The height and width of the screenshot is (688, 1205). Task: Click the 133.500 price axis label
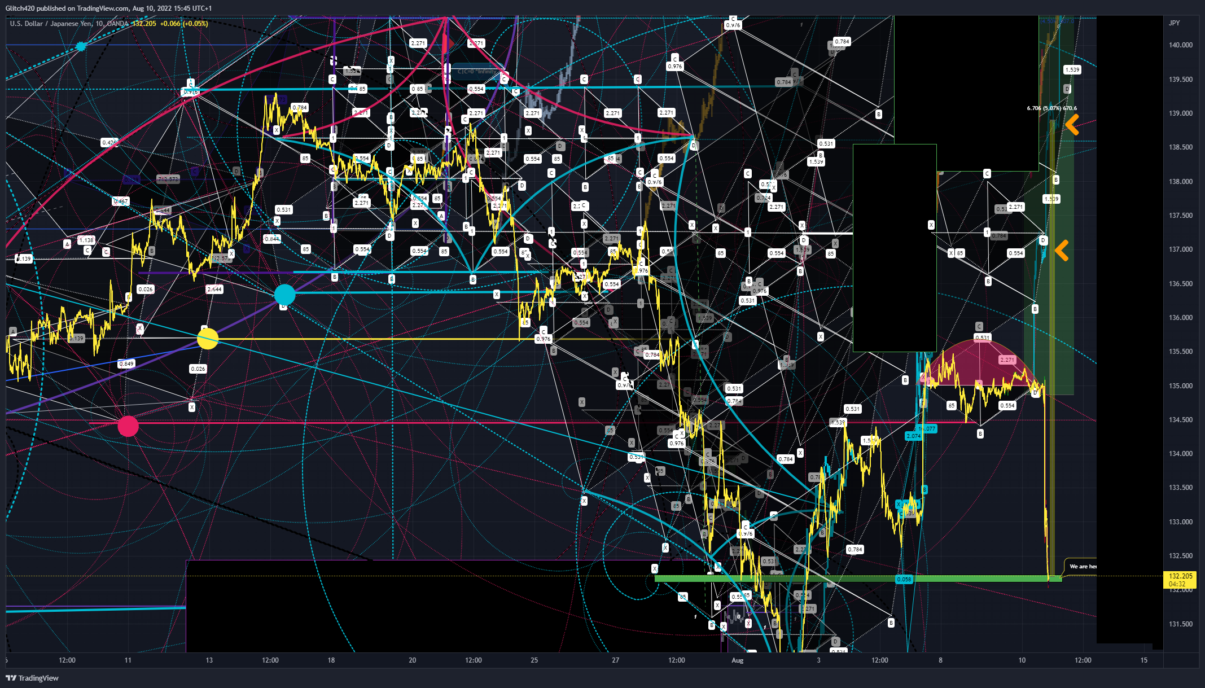1181,488
